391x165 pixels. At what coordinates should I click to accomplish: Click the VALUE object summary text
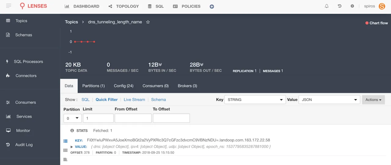(x=181, y=147)
